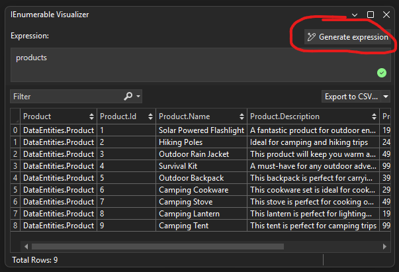
Task: Select the Camping Stove cell
Action: [x=201, y=202]
